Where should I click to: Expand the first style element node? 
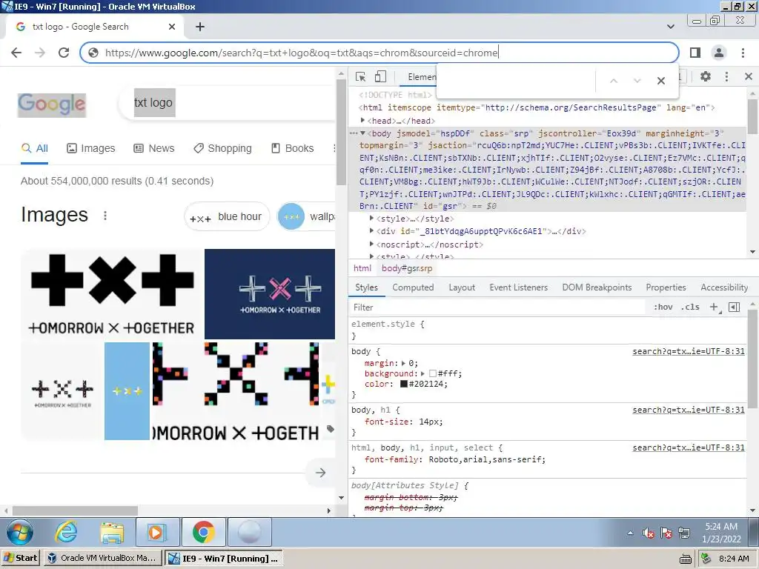(372, 219)
